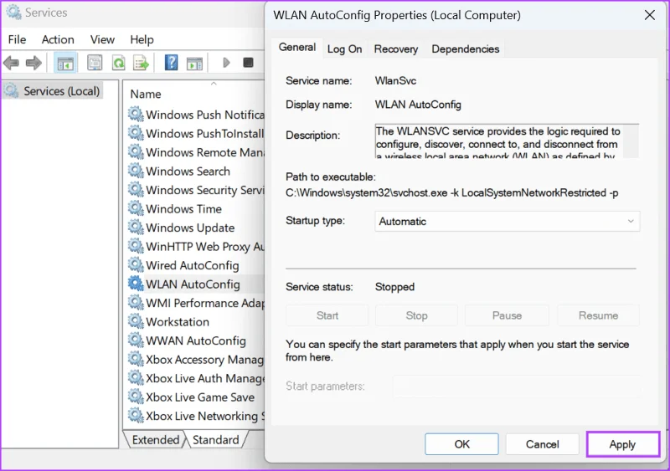
Task: Click the Cancel button
Action: pyautogui.click(x=542, y=444)
